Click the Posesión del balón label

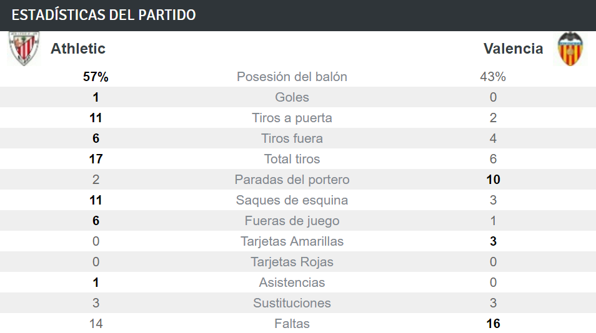pyautogui.click(x=292, y=77)
